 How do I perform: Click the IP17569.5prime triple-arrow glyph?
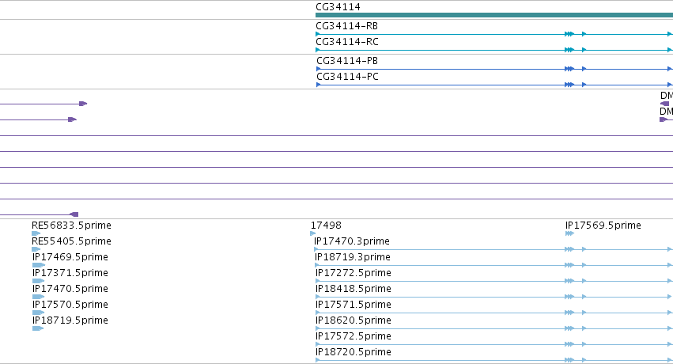[x=569, y=233]
